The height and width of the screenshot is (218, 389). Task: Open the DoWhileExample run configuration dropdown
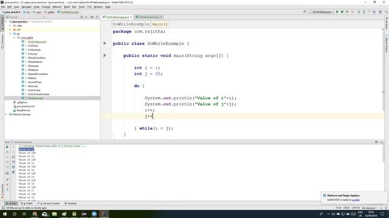tap(321, 12)
